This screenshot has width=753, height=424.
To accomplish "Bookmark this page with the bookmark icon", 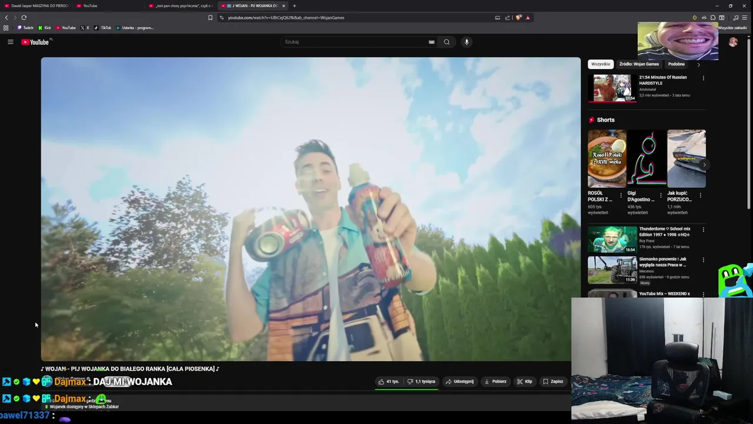I will 210,18.
